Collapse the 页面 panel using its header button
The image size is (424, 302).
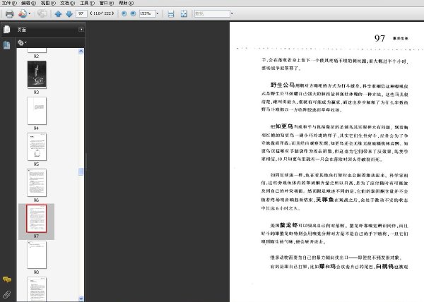click(81, 30)
